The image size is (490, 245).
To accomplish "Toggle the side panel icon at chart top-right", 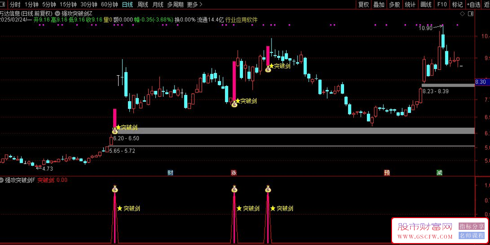I will (470, 14).
